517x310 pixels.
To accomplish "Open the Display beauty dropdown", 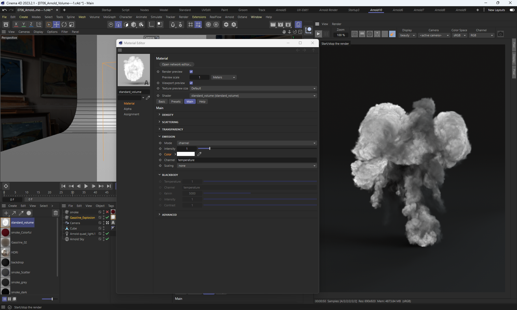I will [407, 35].
